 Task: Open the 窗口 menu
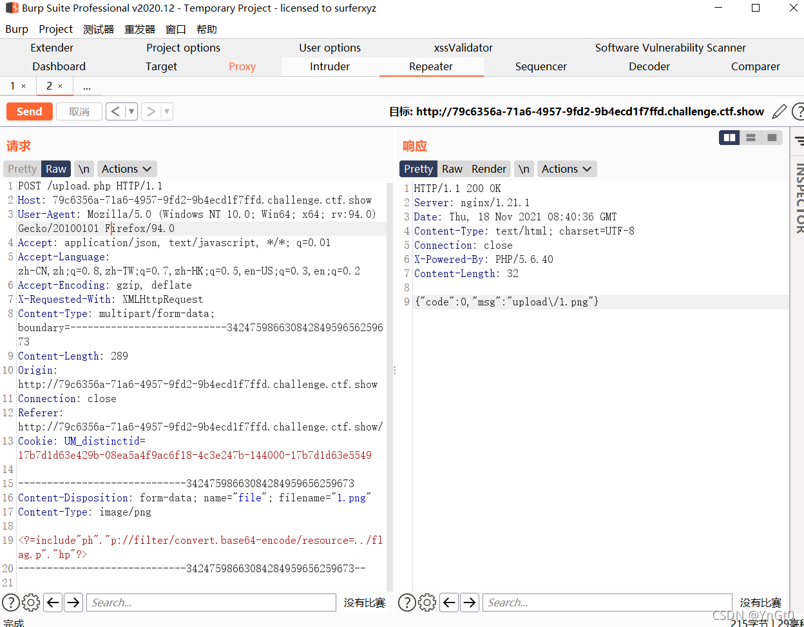(176, 29)
